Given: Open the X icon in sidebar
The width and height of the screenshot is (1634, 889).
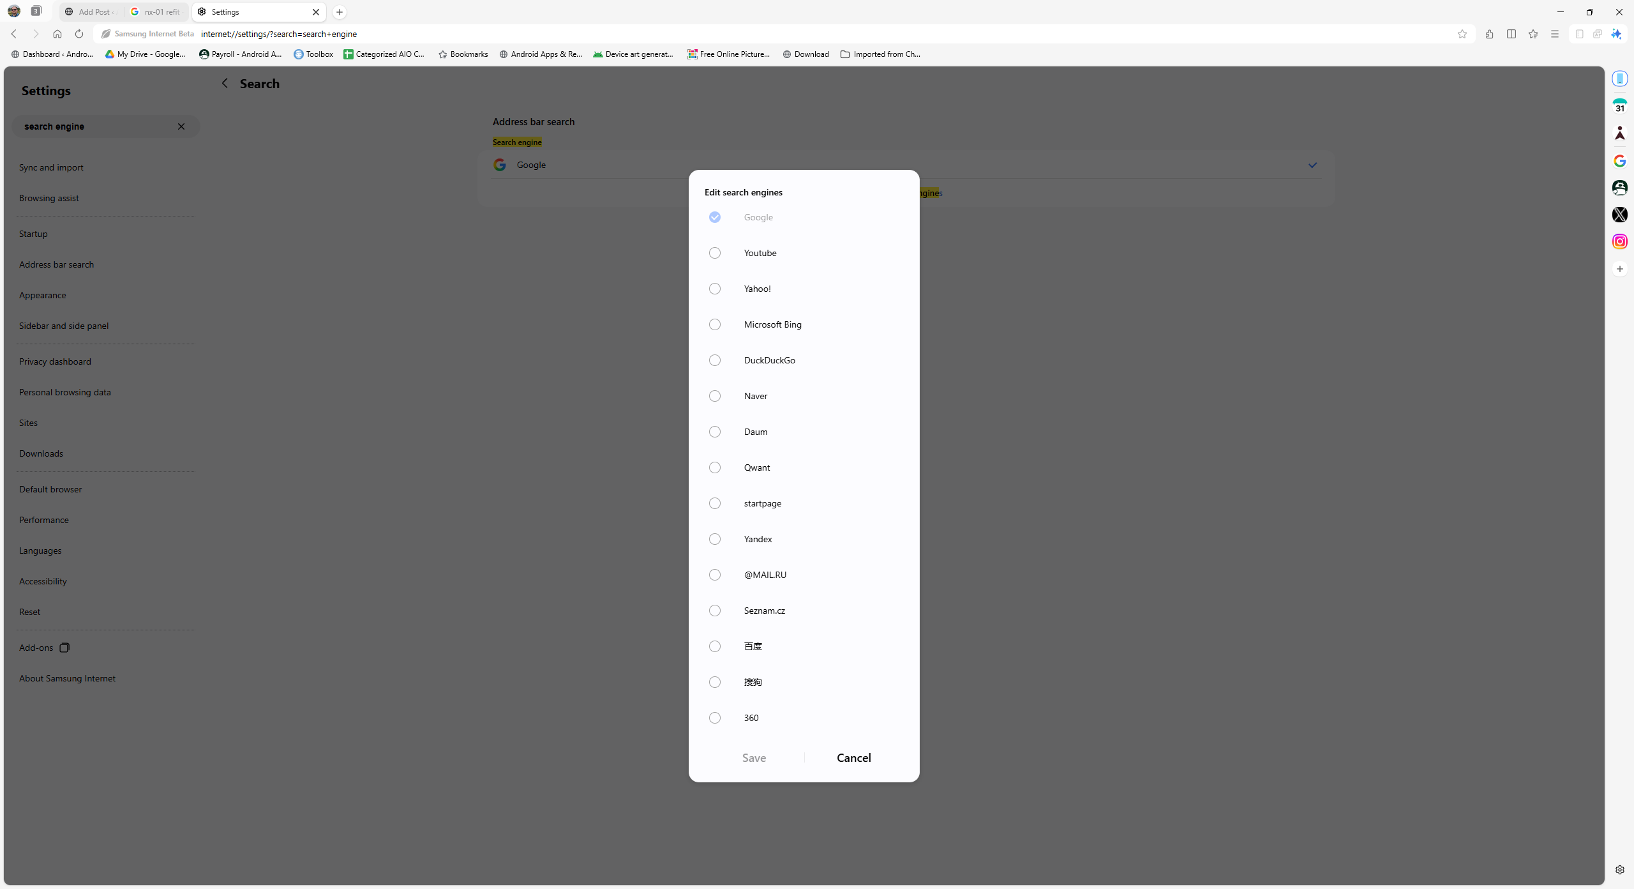Looking at the screenshot, I should pyautogui.click(x=1619, y=215).
